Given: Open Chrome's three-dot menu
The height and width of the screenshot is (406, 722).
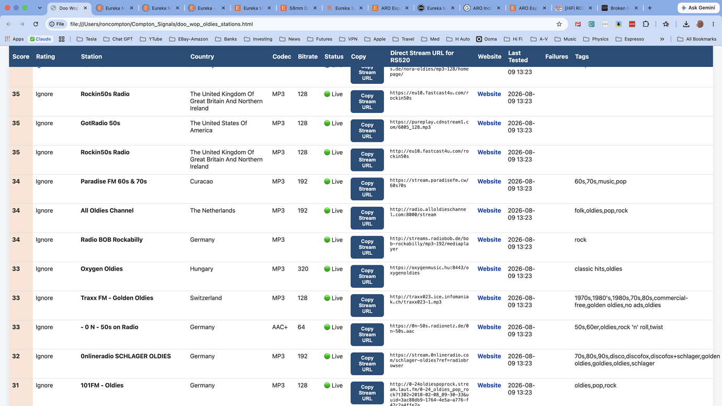Looking at the screenshot, I should 714,24.
